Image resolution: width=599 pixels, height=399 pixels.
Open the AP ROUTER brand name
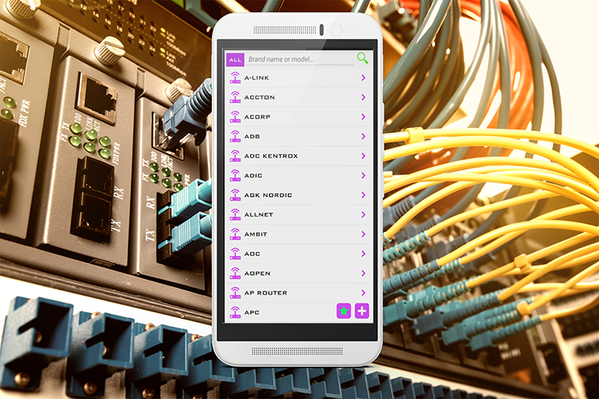(266, 293)
